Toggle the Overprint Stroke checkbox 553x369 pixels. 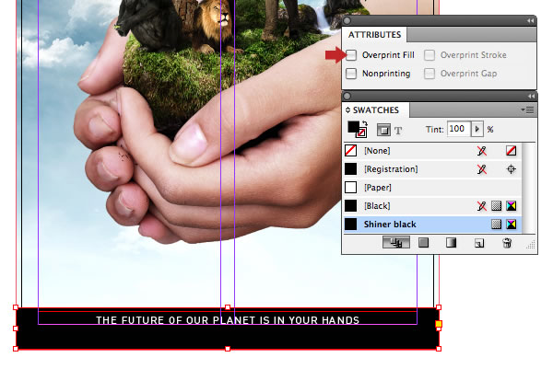(x=429, y=55)
